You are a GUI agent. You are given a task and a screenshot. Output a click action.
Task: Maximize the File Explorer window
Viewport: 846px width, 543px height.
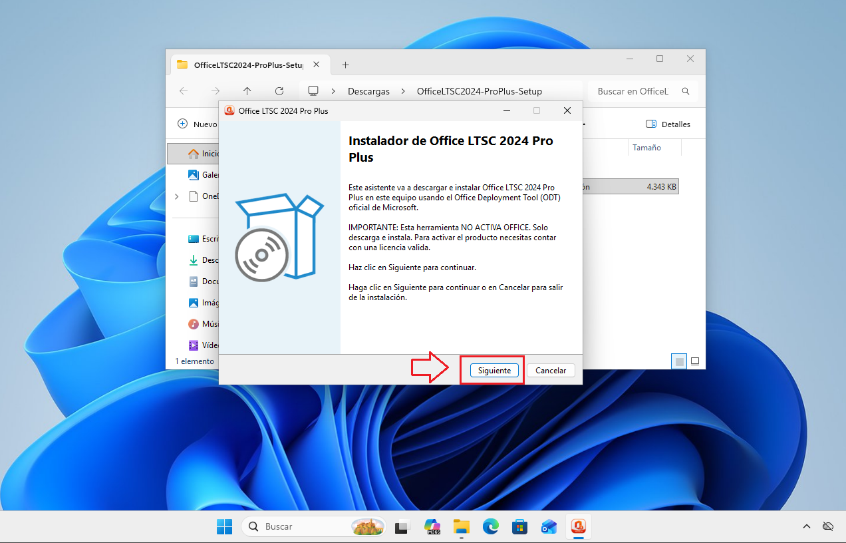tap(660, 59)
